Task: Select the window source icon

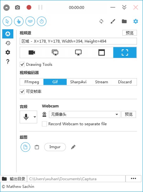Action: pos(101,52)
